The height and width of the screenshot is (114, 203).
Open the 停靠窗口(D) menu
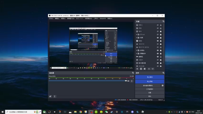click(71, 18)
